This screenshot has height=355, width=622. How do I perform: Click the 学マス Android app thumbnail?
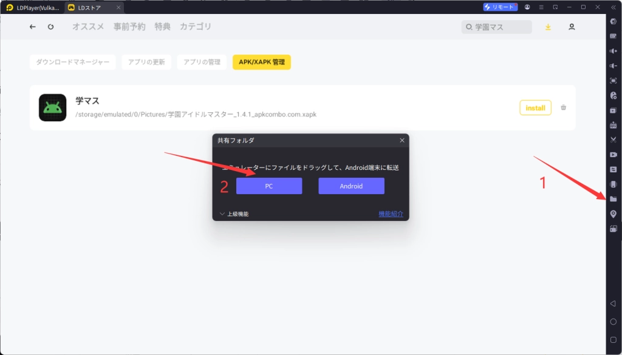pos(53,108)
